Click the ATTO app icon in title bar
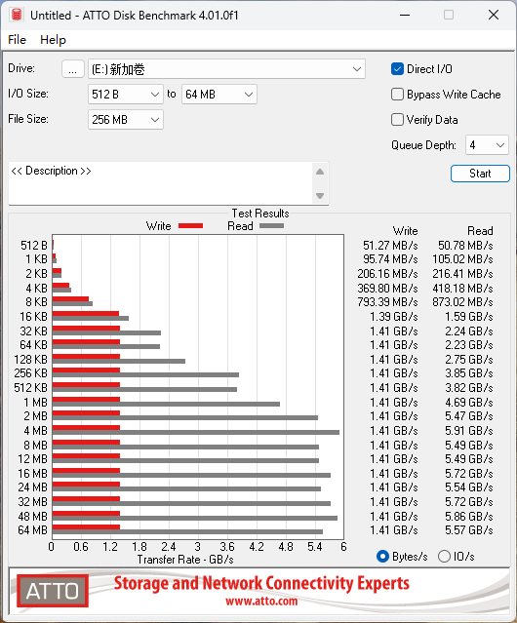The width and height of the screenshot is (517, 623). tap(17, 15)
